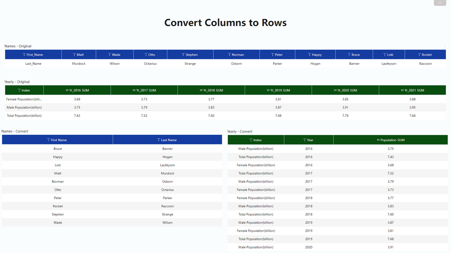Select Index header in Yearly - Original table
The height and width of the screenshot is (253, 451).
[24, 90]
